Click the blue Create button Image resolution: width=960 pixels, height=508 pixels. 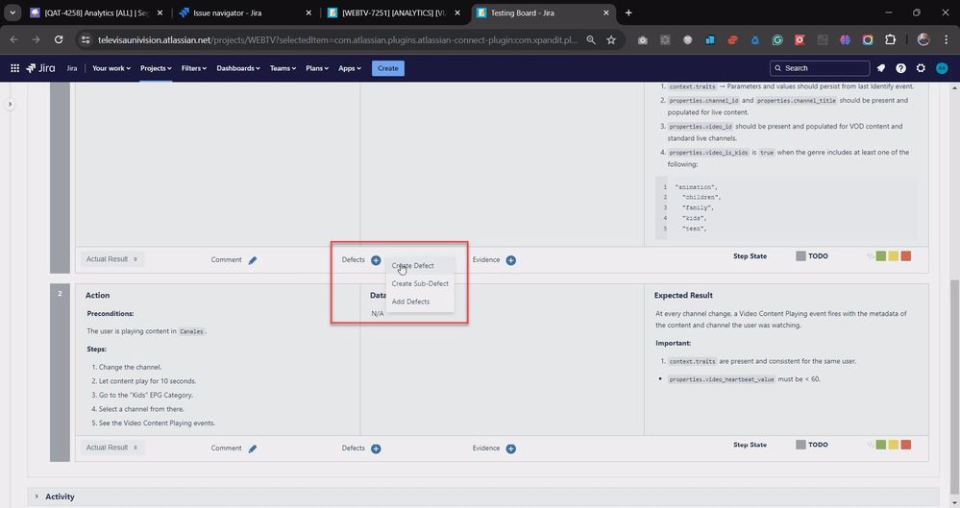coord(387,68)
